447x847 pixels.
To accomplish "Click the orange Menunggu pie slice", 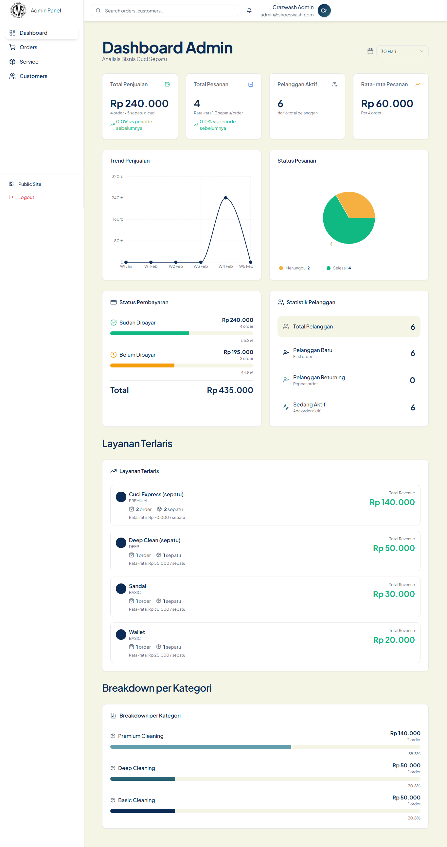I will pyautogui.click(x=357, y=206).
